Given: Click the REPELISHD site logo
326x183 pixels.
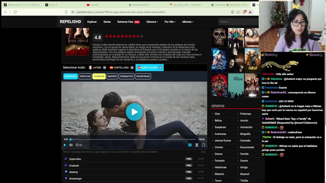Looking at the screenshot, I should point(70,22).
